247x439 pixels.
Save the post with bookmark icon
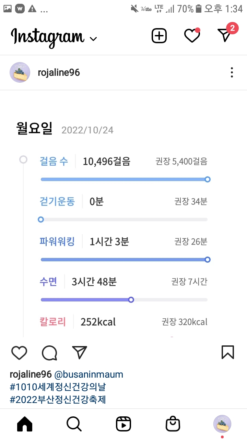pyautogui.click(x=228, y=352)
